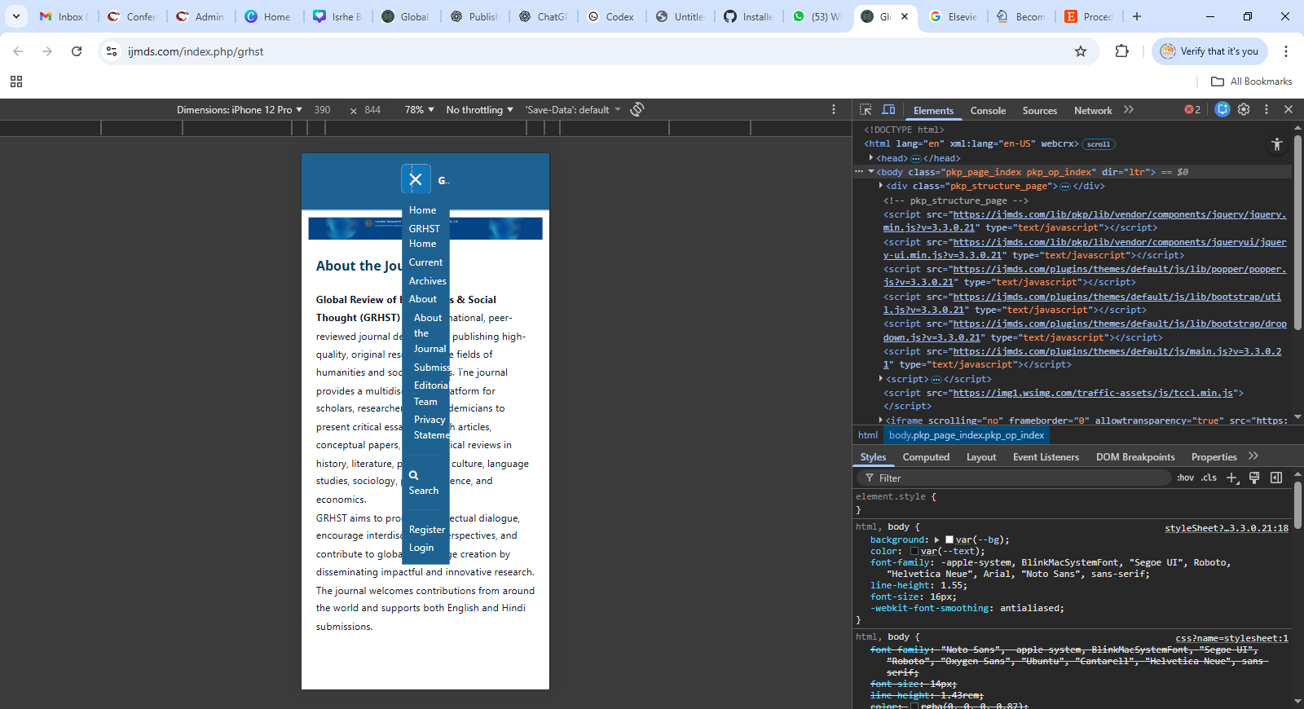Image resolution: width=1304 pixels, height=709 pixels.
Task: Click the Archives link in site menu
Action: point(427,281)
